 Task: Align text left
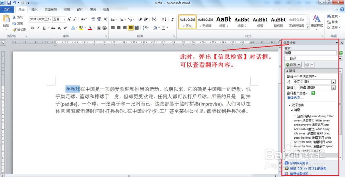click(113, 28)
